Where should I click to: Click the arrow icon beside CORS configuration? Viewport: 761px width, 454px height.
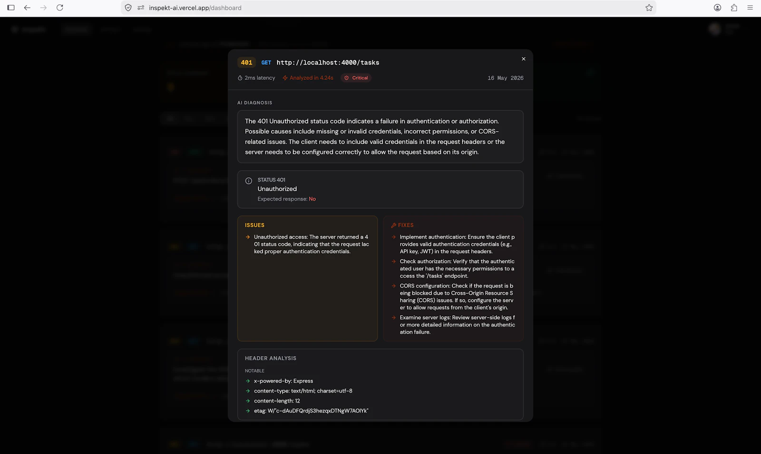click(394, 286)
